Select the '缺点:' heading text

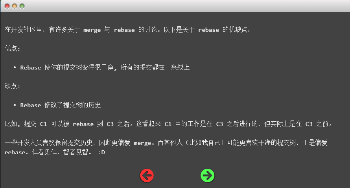pyautogui.click(x=12, y=86)
